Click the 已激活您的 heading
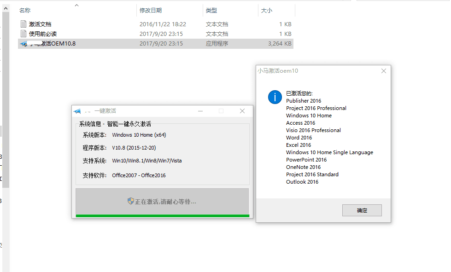451x272 pixels. pos(299,93)
